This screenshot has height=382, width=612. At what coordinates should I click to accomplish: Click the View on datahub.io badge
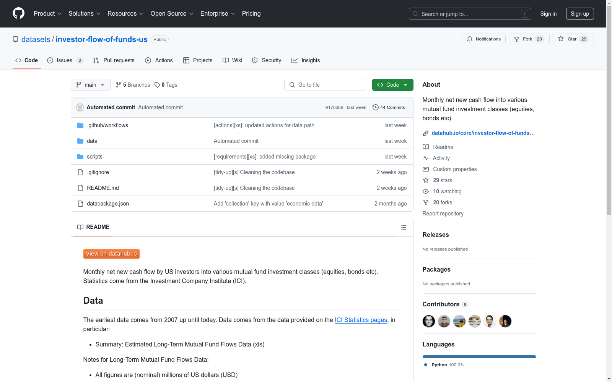pos(111,254)
